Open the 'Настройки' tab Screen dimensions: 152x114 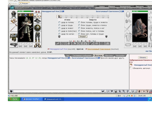point(120,55)
